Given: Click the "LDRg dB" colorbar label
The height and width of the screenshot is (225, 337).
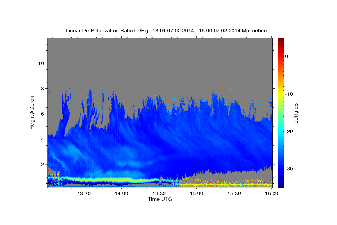Looking at the screenshot, I should tap(295, 113).
